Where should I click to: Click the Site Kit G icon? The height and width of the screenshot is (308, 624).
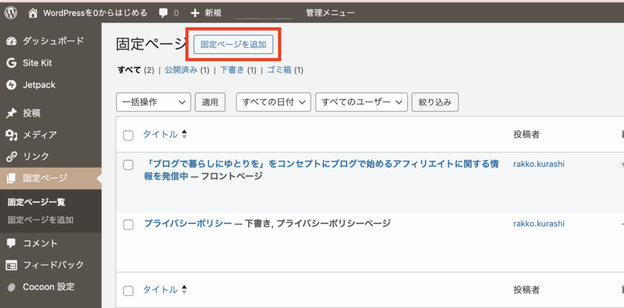12,63
